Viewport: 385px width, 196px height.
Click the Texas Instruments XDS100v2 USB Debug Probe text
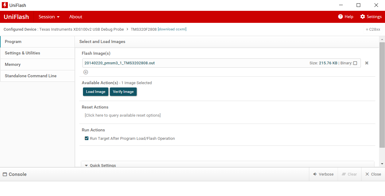pyautogui.click(x=81, y=29)
